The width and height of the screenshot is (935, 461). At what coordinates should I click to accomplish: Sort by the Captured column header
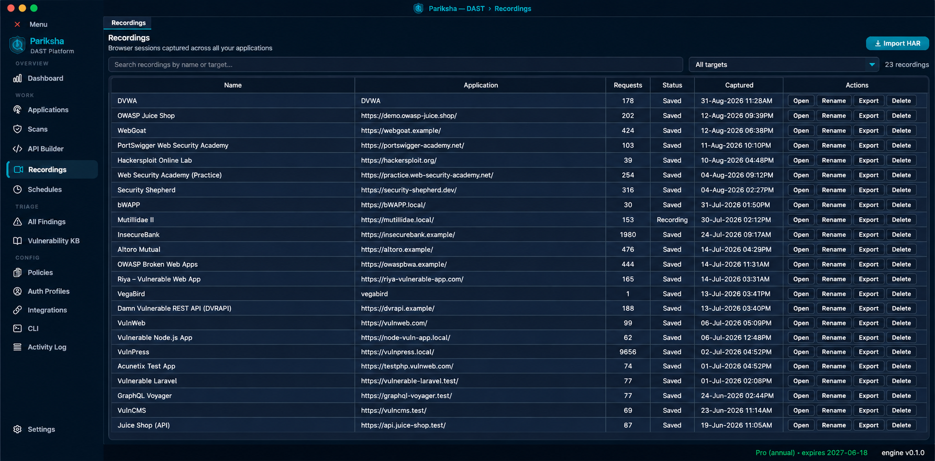pos(739,85)
